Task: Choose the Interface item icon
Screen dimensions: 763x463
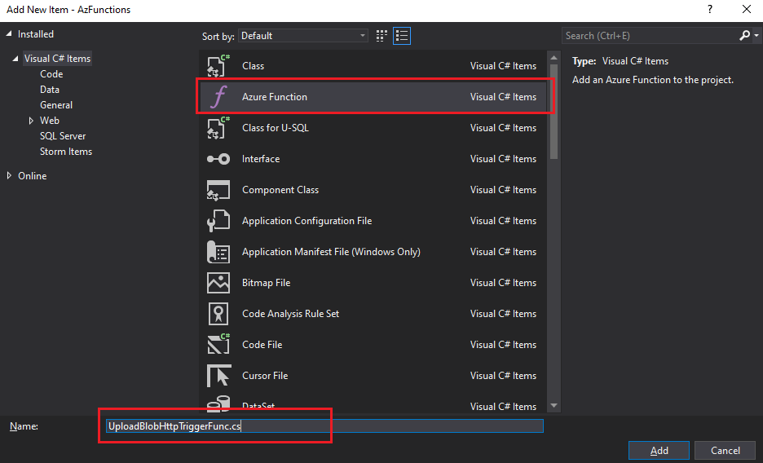Action: point(218,159)
